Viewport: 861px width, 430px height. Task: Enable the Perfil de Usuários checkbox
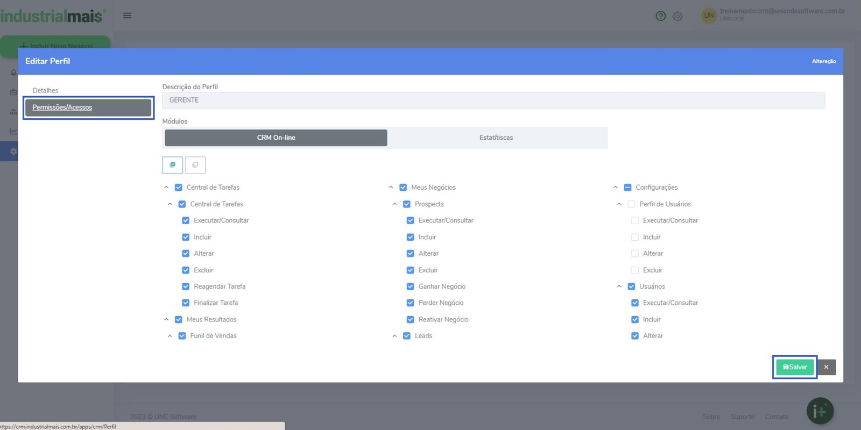coord(631,204)
